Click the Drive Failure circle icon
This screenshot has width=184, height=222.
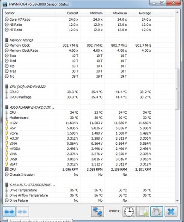(x=6, y=200)
